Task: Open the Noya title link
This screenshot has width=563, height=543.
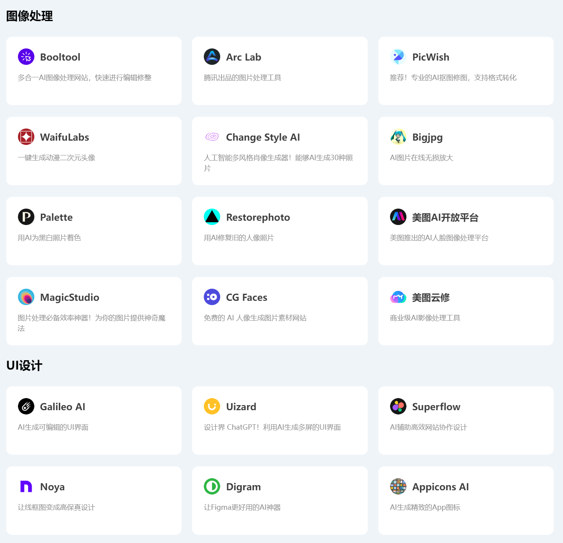Action: [x=52, y=487]
